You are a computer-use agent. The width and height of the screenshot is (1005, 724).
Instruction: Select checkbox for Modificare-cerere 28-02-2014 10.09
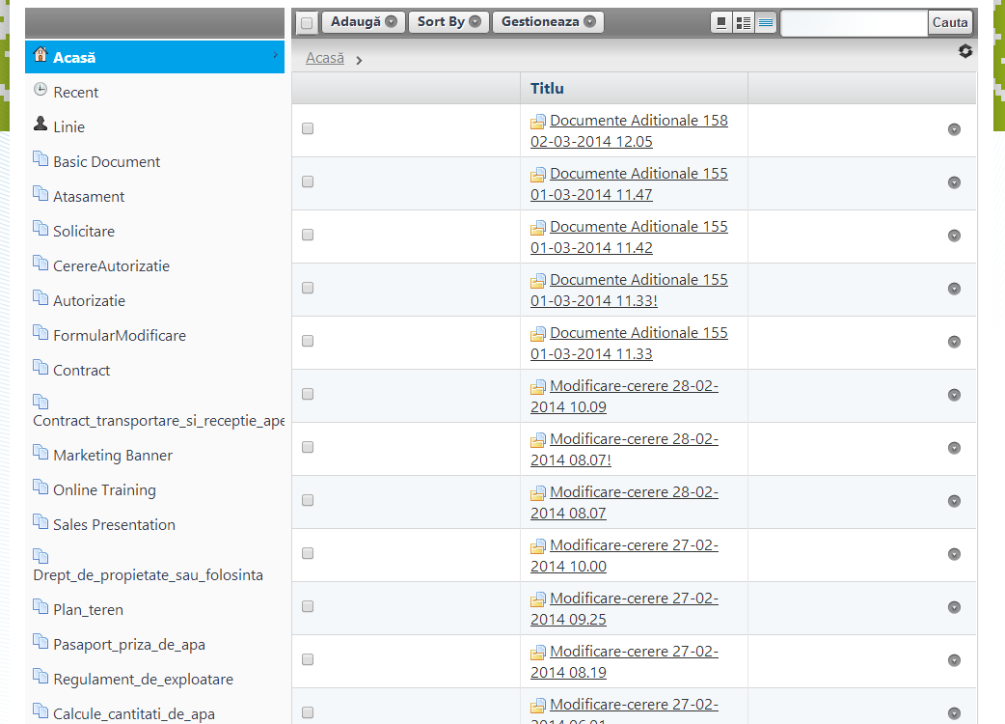308,394
